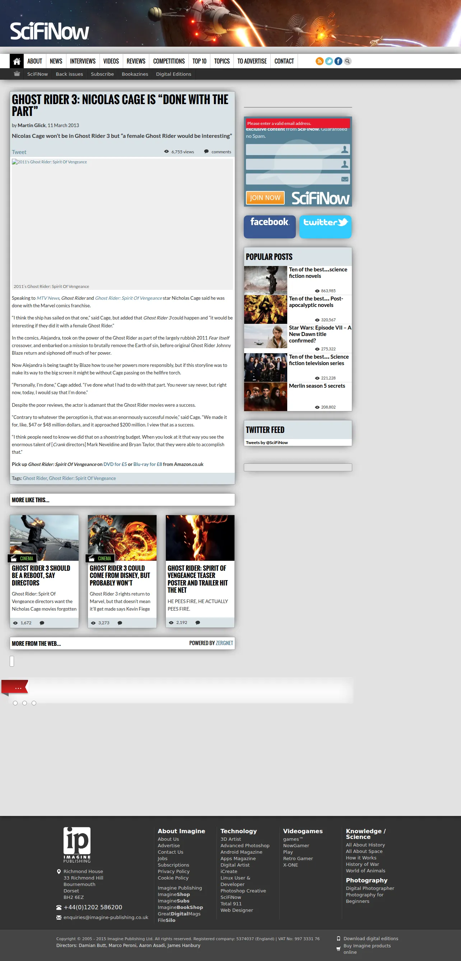Open the shop basket icon
This screenshot has height=961, width=461.
click(17, 74)
